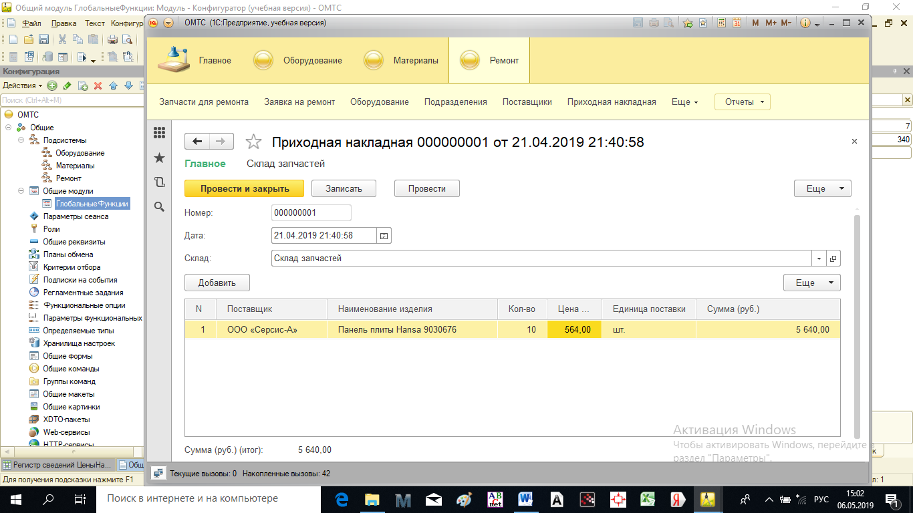The height and width of the screenshot is (513, 913).
Task: Open the Поставщики link
Action: [527, 102]
